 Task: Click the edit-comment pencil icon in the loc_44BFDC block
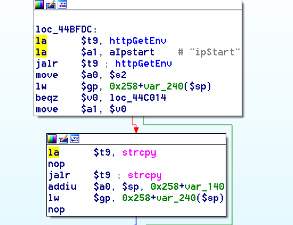(51, 4)
